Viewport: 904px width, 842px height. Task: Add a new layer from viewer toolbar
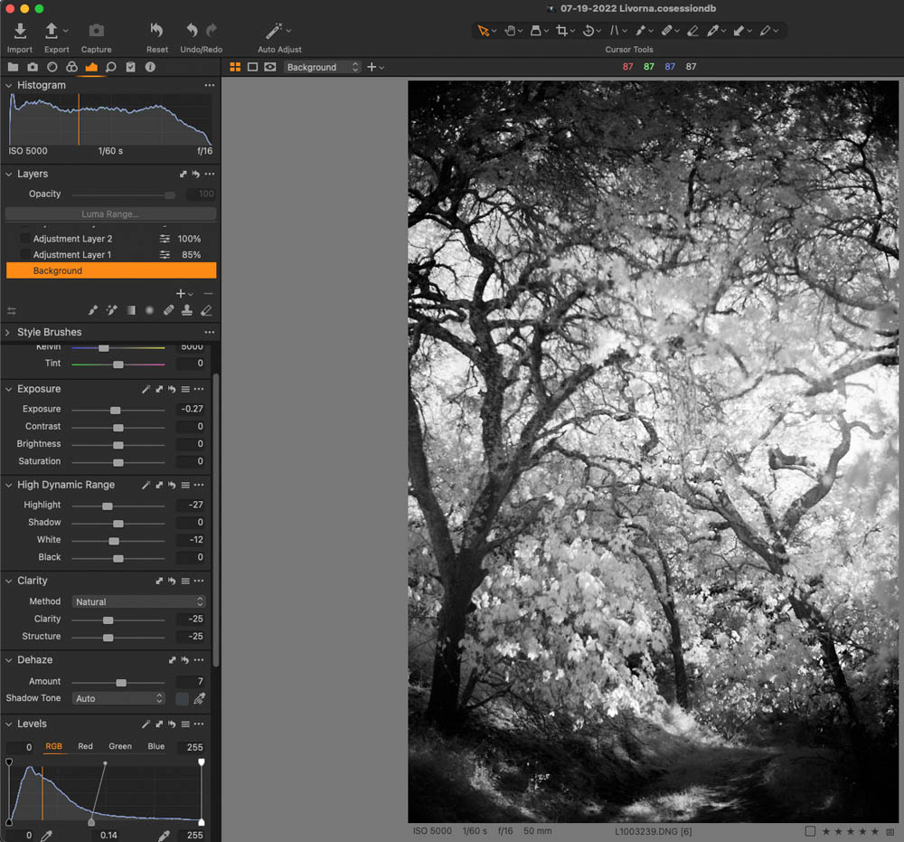coord(372,67)
